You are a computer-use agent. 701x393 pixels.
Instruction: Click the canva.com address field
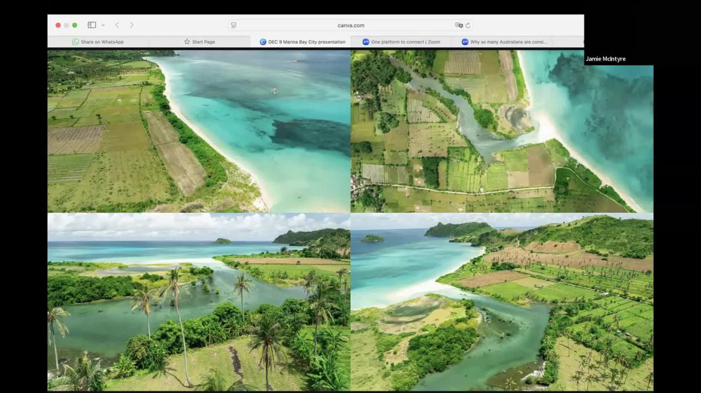point(350,25)
